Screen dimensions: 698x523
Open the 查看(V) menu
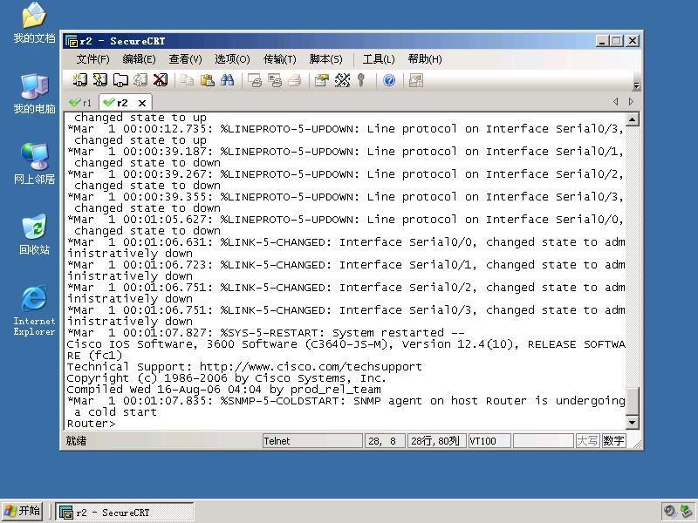point(185,59)
